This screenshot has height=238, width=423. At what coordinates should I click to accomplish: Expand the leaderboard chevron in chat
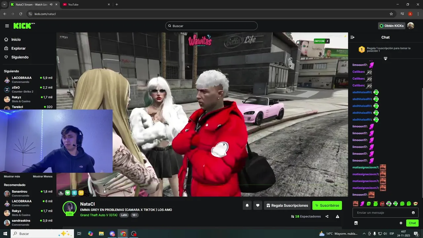point(385,59)
